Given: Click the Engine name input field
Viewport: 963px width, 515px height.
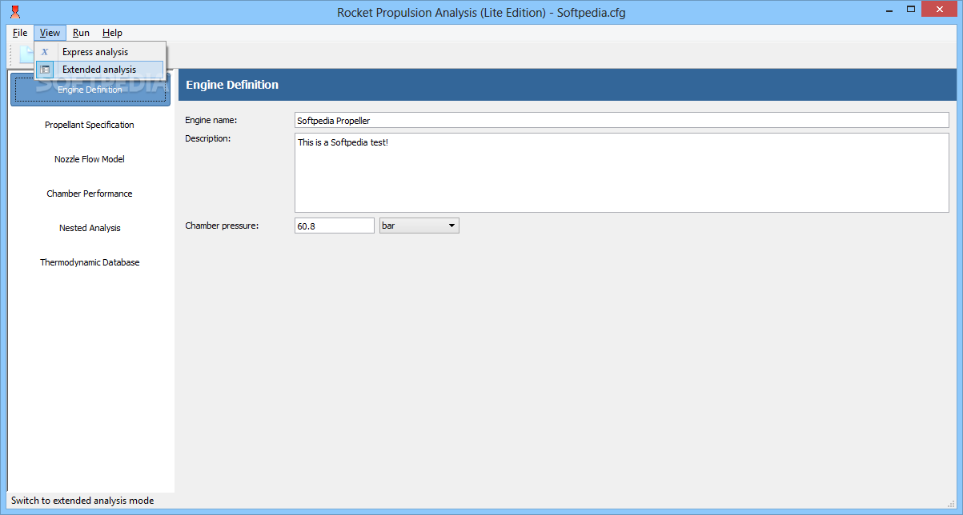Looking at the screenshot, I should 622,120.
